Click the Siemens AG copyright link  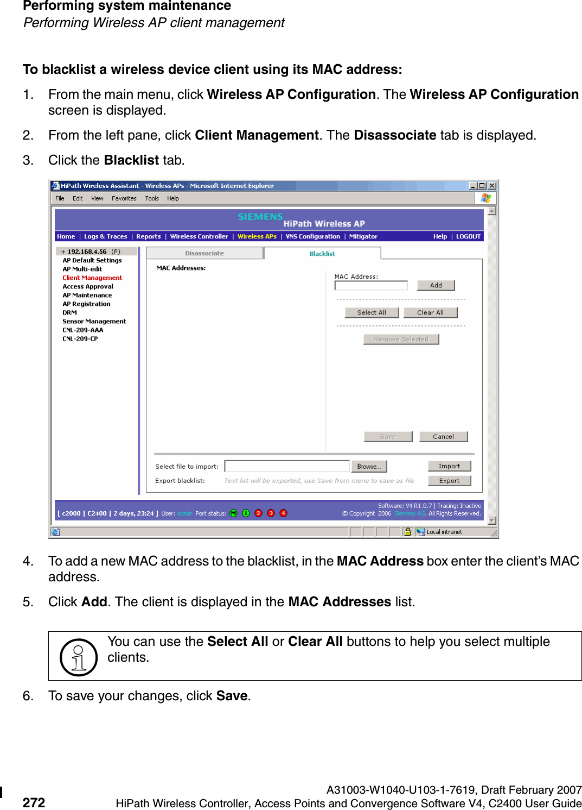pyautogui.click(x=410, y=512)
